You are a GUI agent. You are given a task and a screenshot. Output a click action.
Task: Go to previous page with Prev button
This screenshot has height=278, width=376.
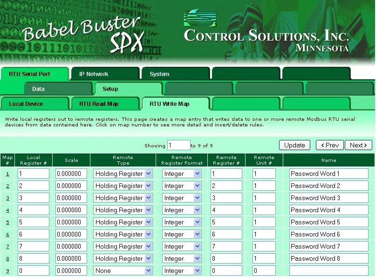click(x=330, y=145)
